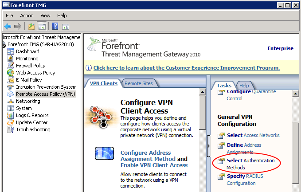The image size is (301, 192).
Task: Click the Troubleshooting wrench icon
Action: [11, 129]
